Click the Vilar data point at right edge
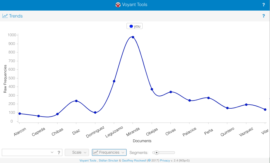270x163 pixels. click(265, 110)
